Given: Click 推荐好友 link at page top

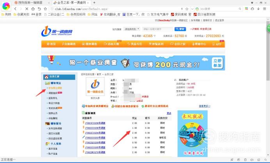Looking at the screenshot, I should click(207, 20).
